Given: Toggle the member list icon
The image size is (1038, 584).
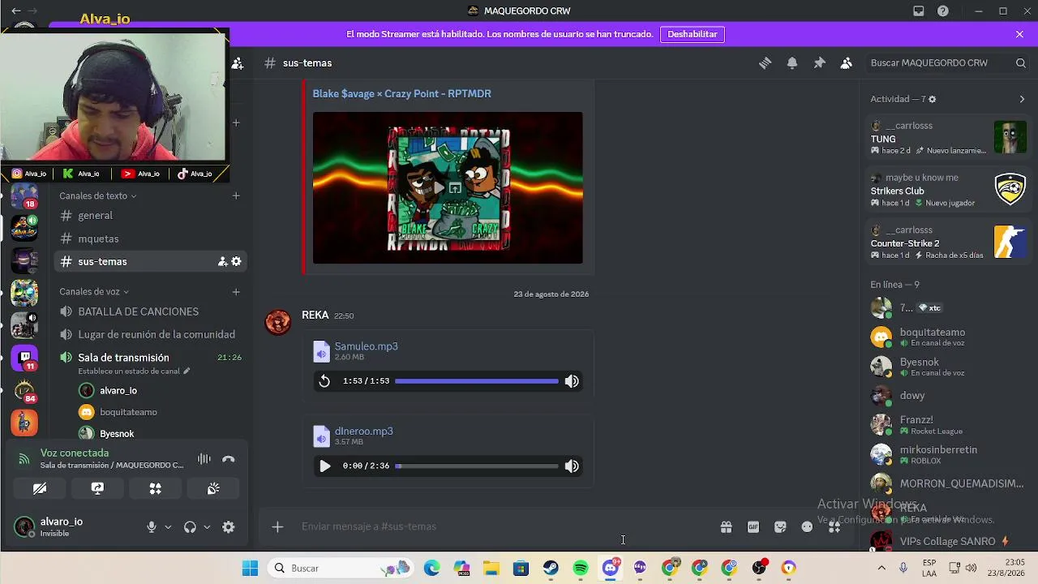Looking at the screenshot, I should coord(847,63).
